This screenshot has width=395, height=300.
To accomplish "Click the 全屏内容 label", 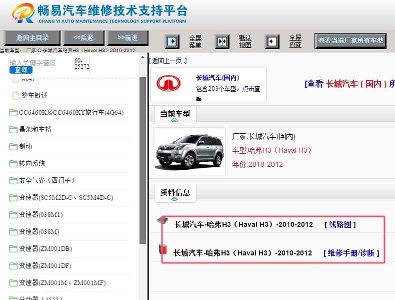I will (295, 42).
